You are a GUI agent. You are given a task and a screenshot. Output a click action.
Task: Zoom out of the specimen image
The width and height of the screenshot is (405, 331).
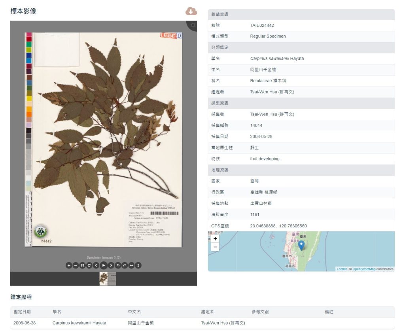pyautogui.click(x=76, y=265)
